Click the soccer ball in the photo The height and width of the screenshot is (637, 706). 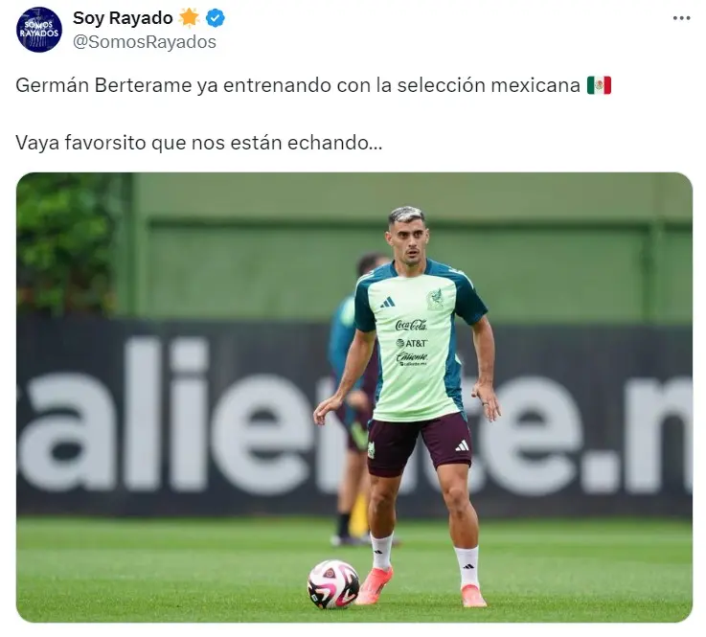tap(333, 584)
